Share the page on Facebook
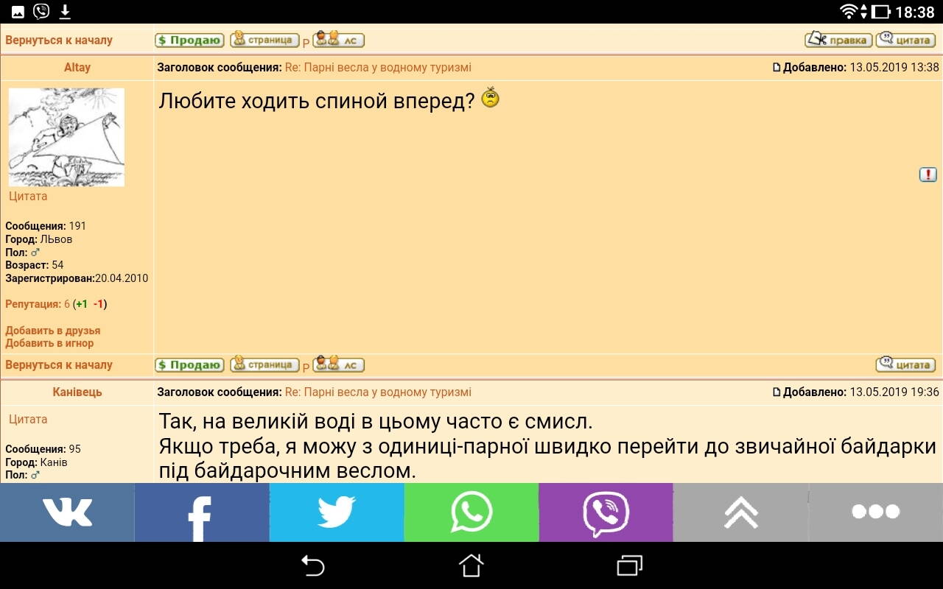Viewport: 943px width, 589px height. coord(202,512)
